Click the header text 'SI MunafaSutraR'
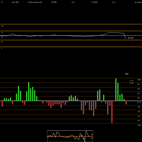142x142 pixels. [x=35, y=2]
